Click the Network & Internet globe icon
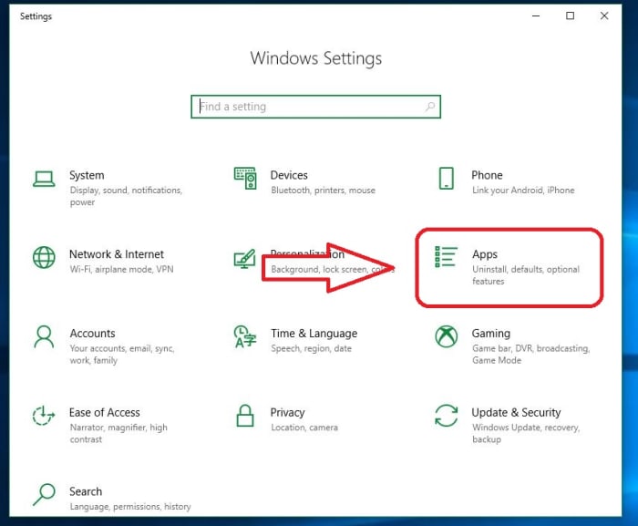This screenshot has width=638, height=526. 44,258
